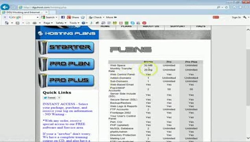
Task: Click the red Pinterest-style circle icon
Action: pos(144,23)
